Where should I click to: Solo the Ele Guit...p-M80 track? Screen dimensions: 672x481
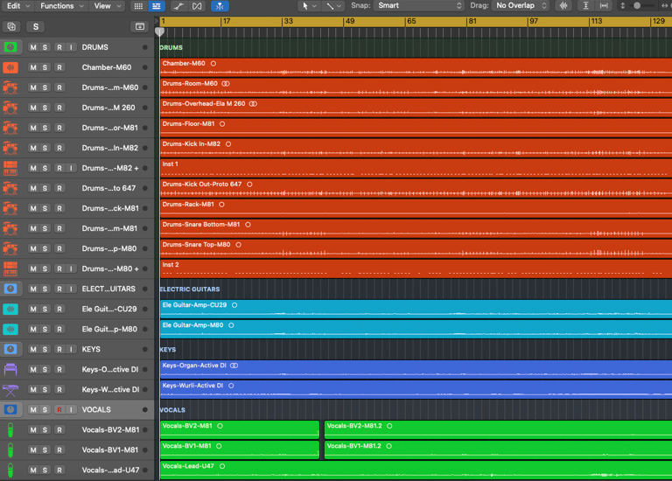45,329
